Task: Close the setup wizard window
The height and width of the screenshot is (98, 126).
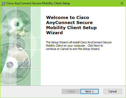Action: [122, 3]
